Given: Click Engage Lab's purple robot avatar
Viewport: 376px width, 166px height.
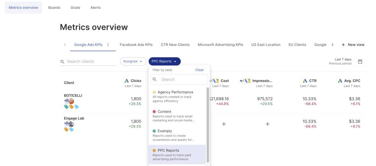Looking at the screenshot, I should point(66,124).
